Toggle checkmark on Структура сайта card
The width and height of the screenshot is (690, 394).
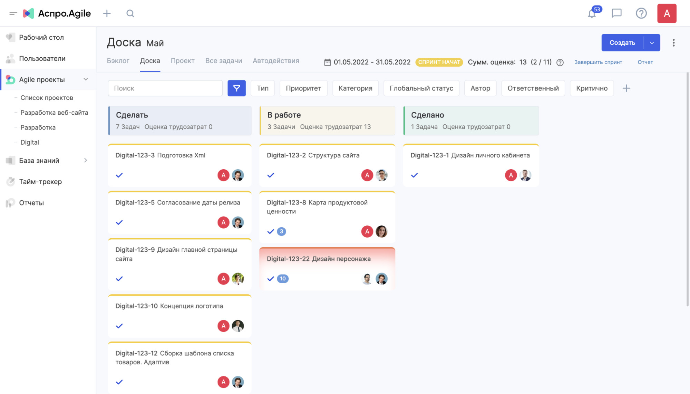pyautogui.click(x=271, y=175)
